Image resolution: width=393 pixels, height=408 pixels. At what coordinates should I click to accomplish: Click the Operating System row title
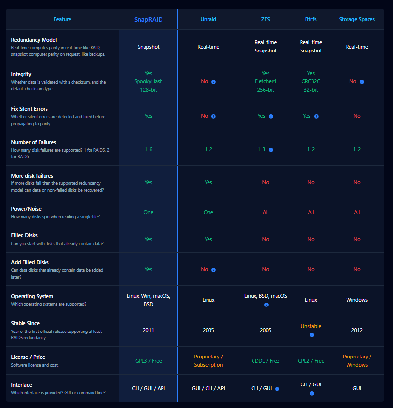tap(32, 296)
